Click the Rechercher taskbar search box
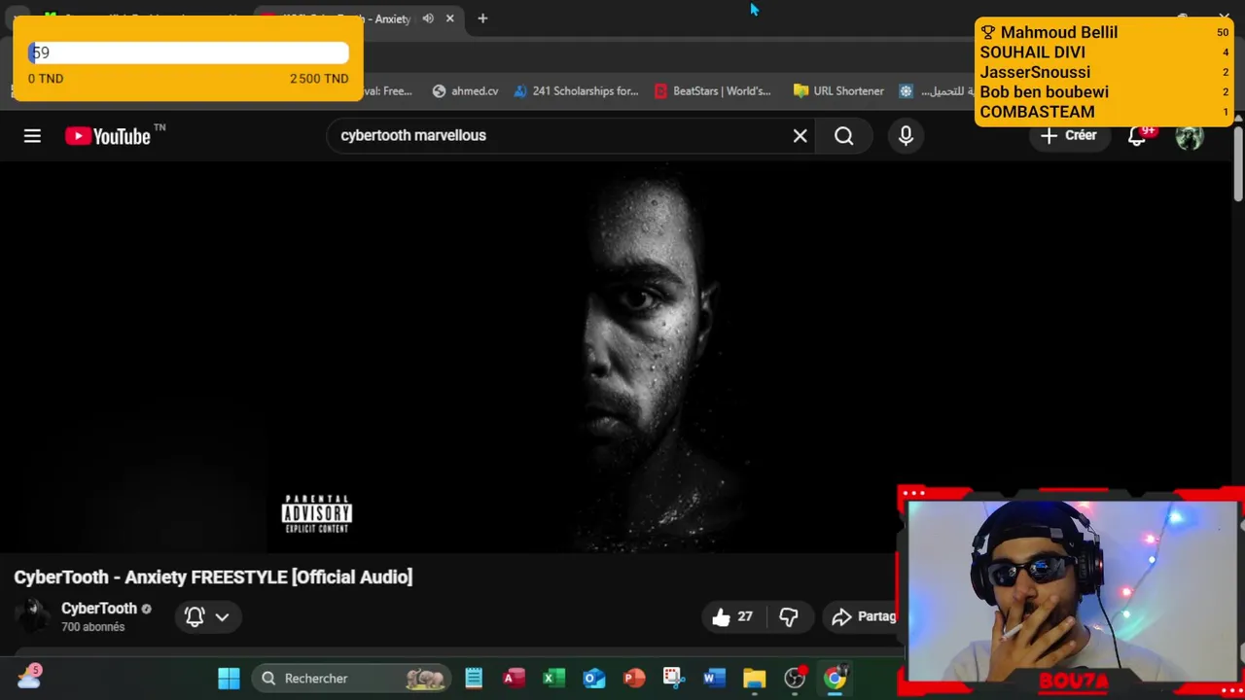This screenshot has width=1245, height=700. tap(352, 678)
